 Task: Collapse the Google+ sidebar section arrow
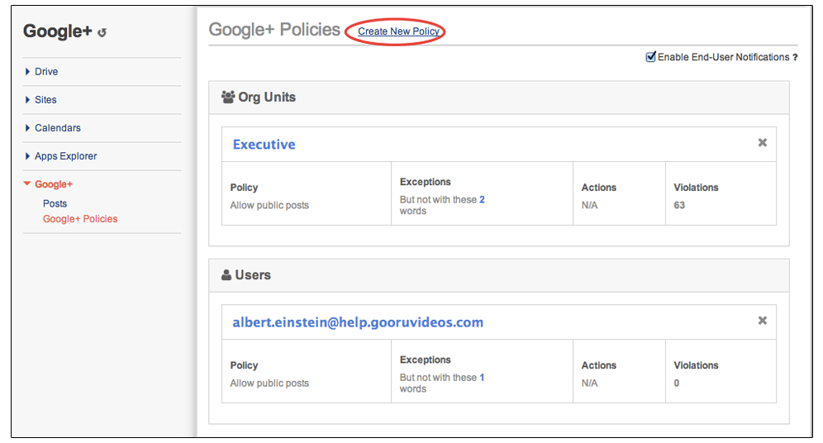(x=27, y=183)
